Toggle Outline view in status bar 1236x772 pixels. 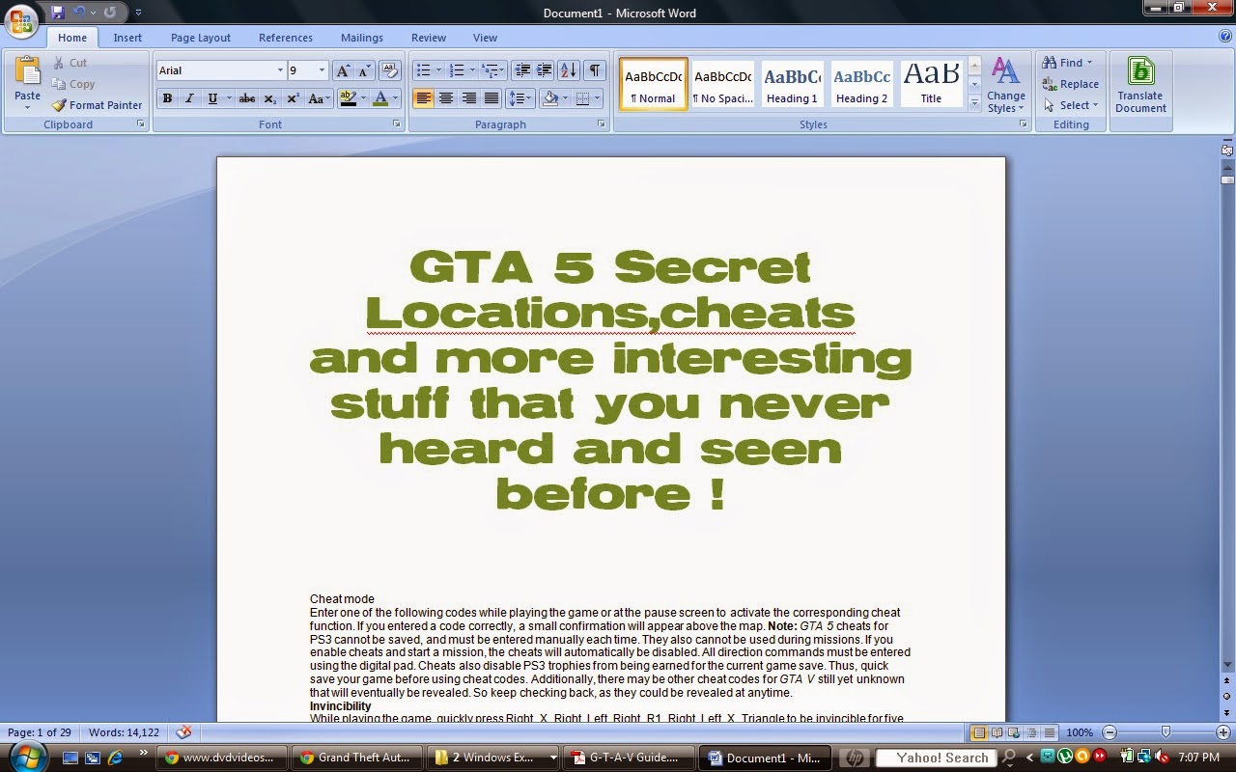pyautogui.click(x=1030, y=733)
